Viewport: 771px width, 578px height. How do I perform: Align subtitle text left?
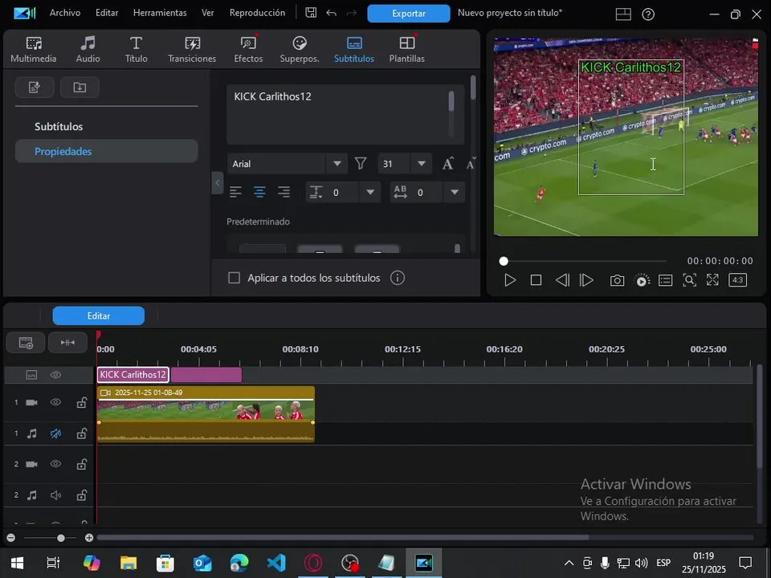(x=235, y=192)
